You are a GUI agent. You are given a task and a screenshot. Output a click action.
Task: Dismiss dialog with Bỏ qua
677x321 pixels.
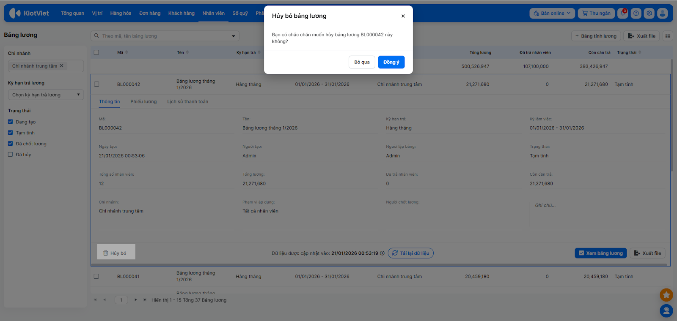362,62
